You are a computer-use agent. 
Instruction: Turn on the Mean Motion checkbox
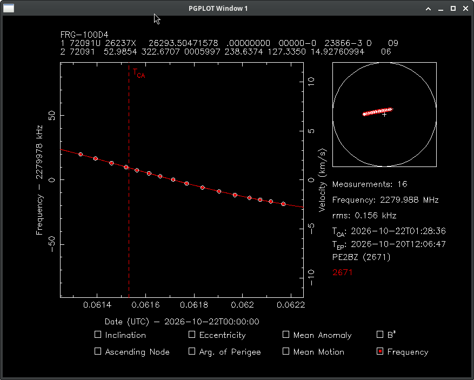[286, 351]
